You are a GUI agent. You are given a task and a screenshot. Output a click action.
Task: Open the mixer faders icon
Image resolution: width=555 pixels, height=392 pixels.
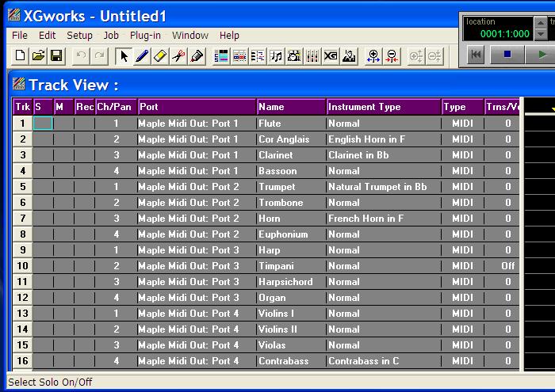[312, 56]
